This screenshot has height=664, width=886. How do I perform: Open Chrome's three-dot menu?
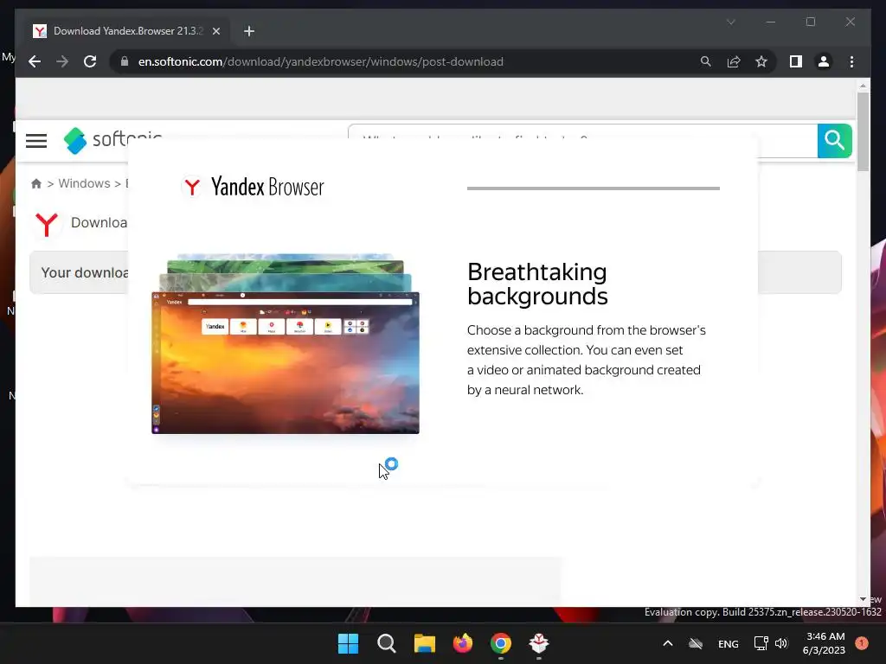pos(851,61)
